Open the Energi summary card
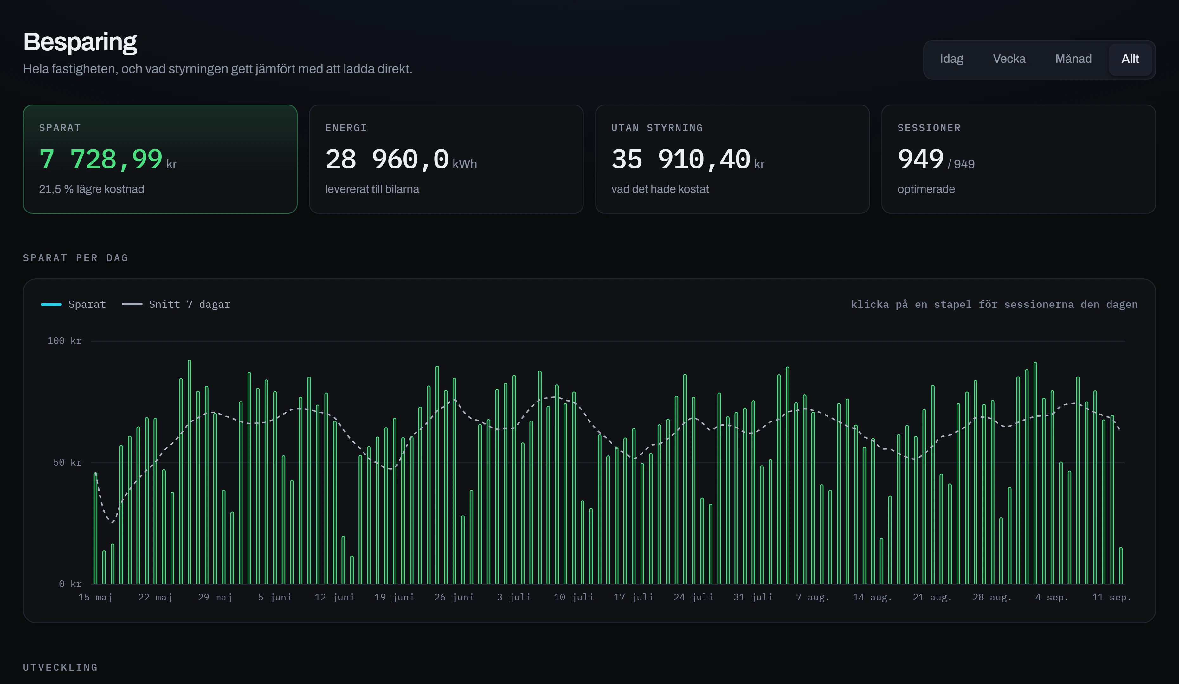Image resolution: width=1179 pixels, height=684 pixels. [x=446, y=159]
